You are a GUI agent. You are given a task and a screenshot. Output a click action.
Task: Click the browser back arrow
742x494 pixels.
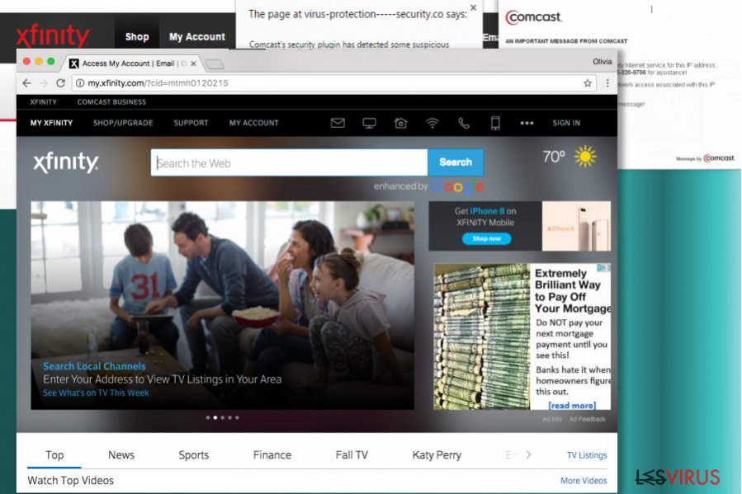pos(26,82)
